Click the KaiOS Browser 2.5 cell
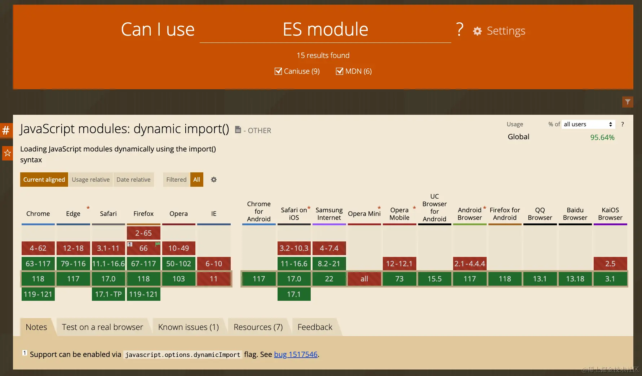 pyautogui.click(x=610, y=264)
